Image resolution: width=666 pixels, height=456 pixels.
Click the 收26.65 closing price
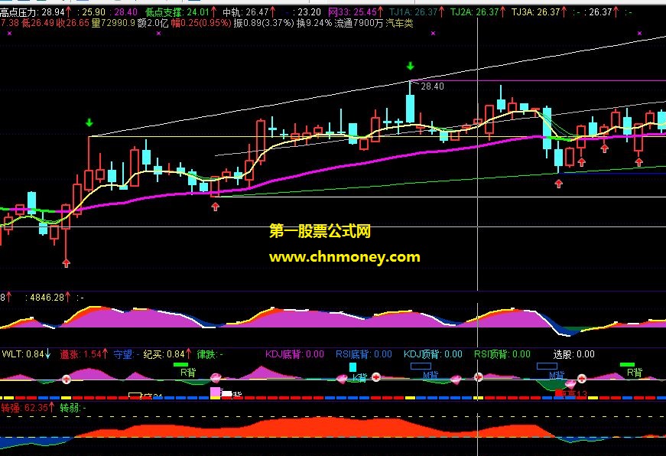(73, 23)
